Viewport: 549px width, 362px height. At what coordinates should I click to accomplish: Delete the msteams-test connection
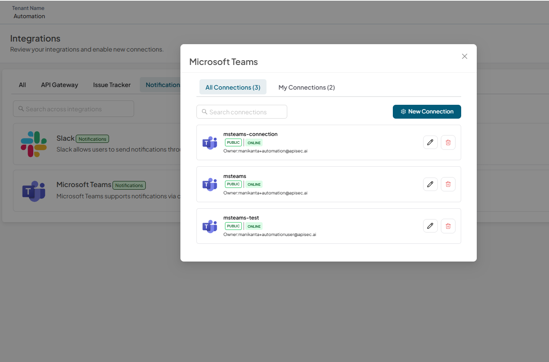tap(448, 226)
